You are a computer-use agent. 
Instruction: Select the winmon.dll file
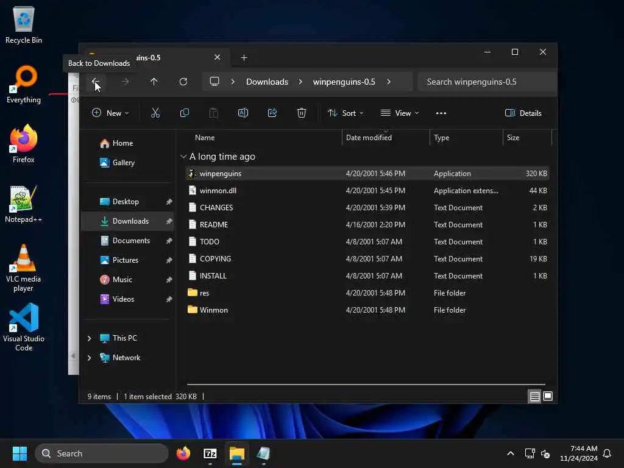367,191
